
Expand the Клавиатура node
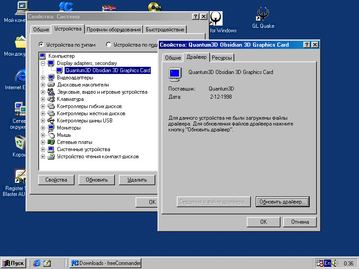[x=43, y=99]
